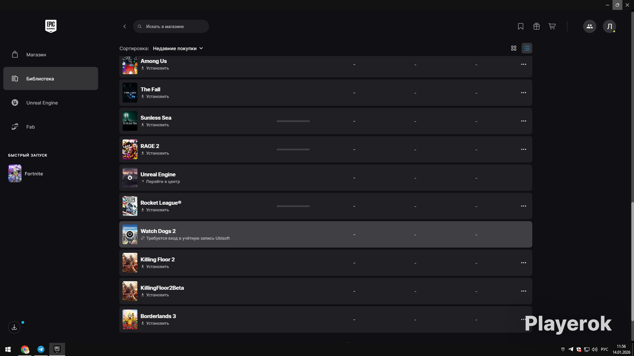Open the Магазин section

coord(51,54)
